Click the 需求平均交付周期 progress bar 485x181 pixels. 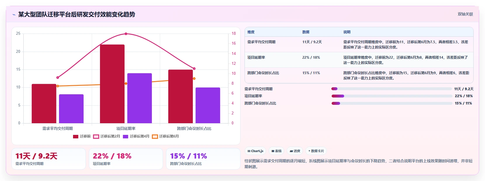pyautogui.click(x=392, y=89)
